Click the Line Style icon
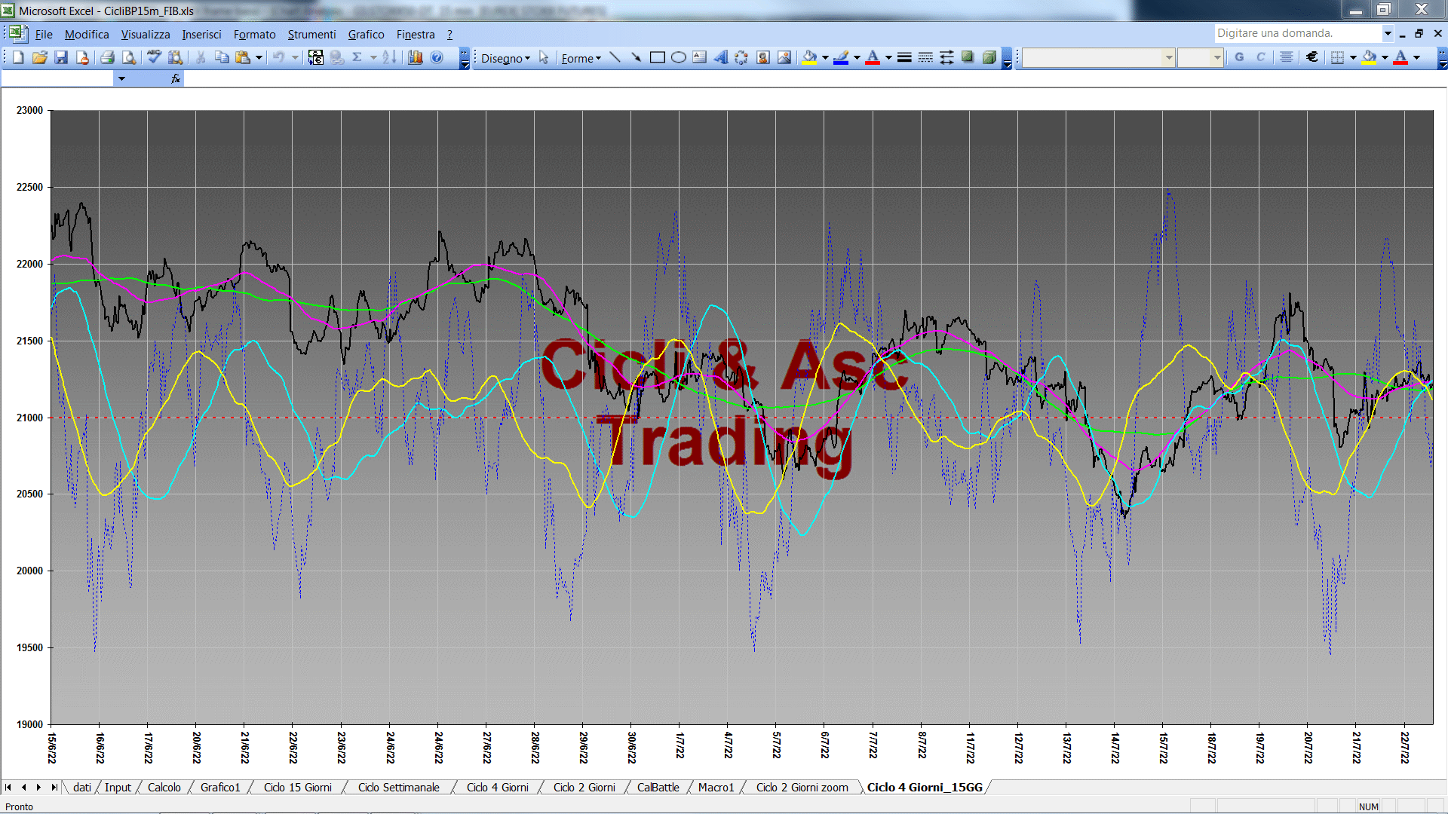 [904, 57]
